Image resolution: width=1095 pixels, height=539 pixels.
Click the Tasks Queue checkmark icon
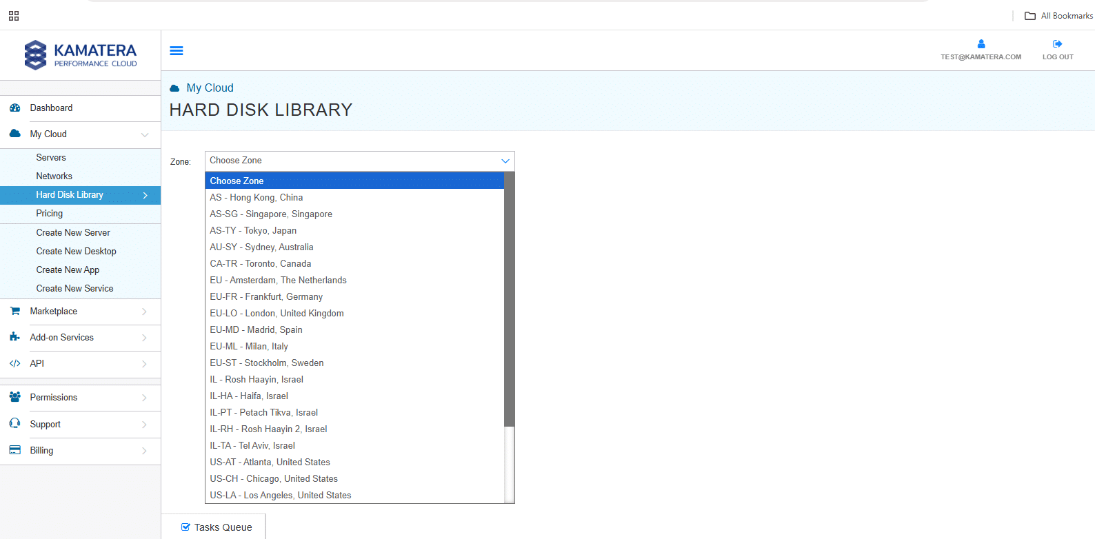tap(185, 527)
